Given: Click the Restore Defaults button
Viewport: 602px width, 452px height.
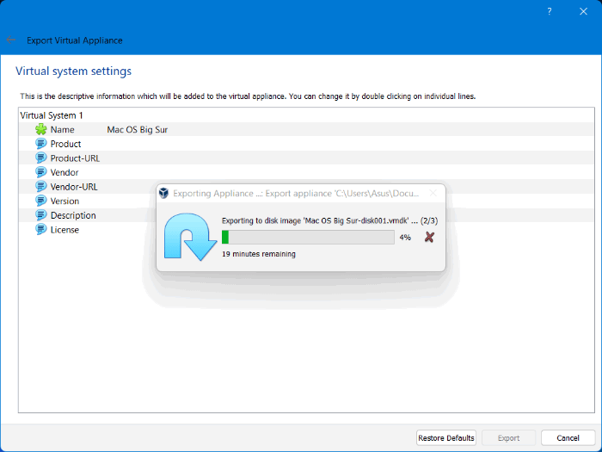Looking at the screenshot, I should pyautogui.click(x=446, y=438).
